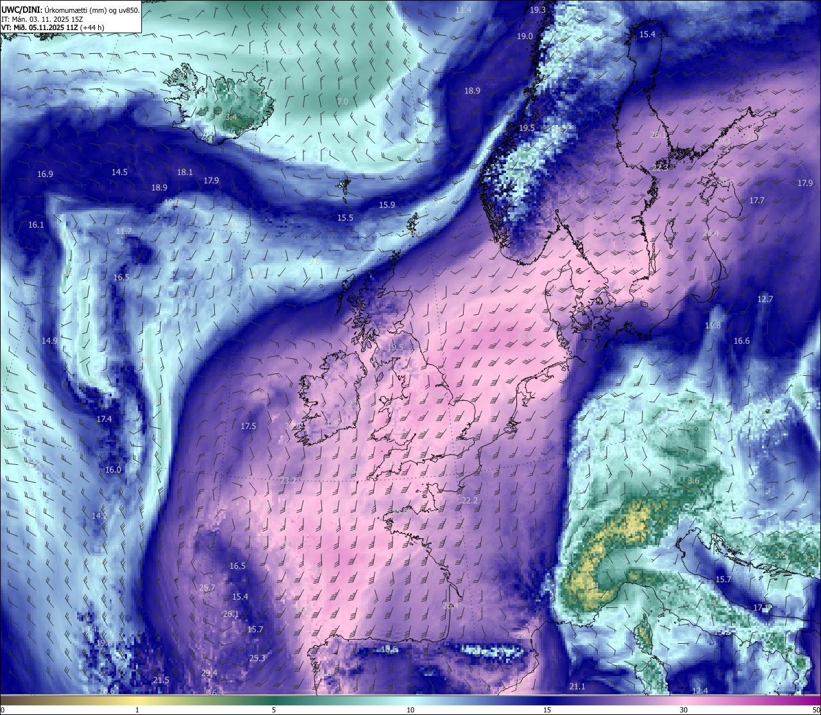Click the '22.3' value label

660,167
